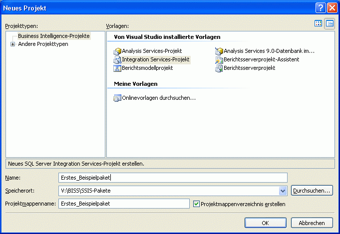Select the Berichtsserverprojekt label

pyautogui.click(x=249, y=68)
